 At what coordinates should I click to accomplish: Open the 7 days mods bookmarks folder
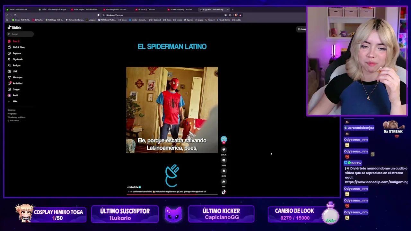coord(156,20)
